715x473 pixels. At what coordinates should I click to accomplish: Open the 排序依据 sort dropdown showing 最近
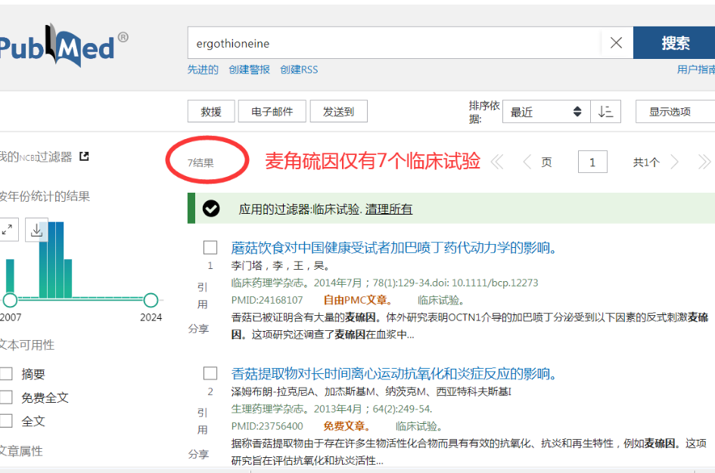pos(546,112)
